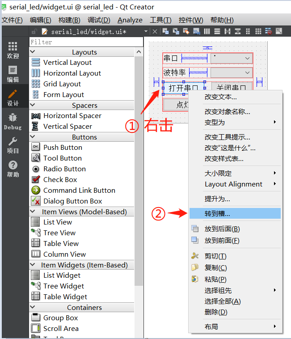Collapse the Layouts category
291x339 pixels.
tap(33, 52)
